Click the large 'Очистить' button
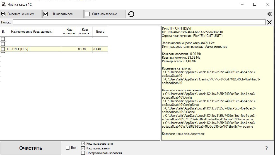Viewport: 275px width, 155px height. pos(31,148)
